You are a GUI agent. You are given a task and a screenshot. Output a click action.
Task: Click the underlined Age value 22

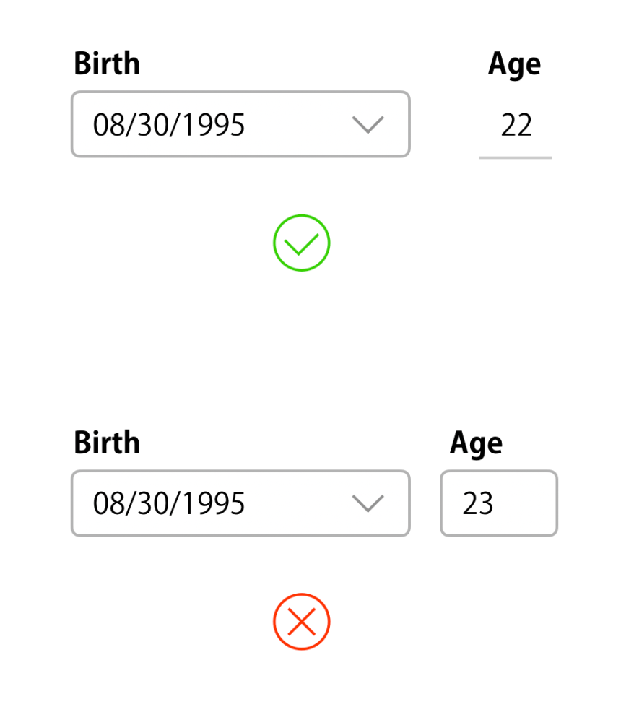[516, 125]
